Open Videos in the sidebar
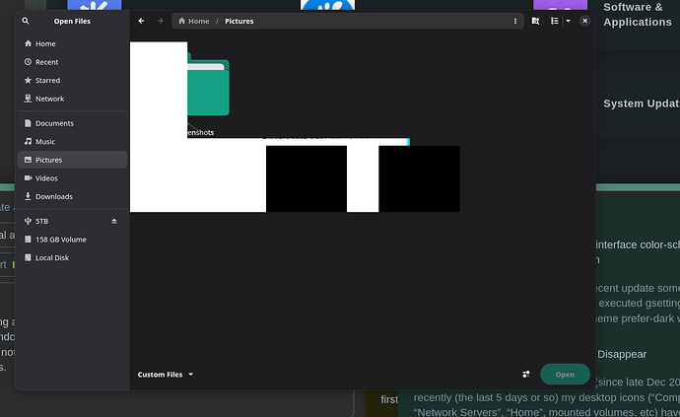 pos(72,177)
